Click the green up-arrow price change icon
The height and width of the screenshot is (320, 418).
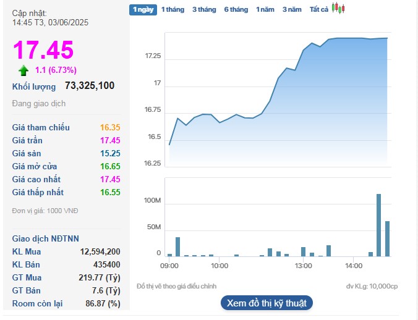[23, 70]
